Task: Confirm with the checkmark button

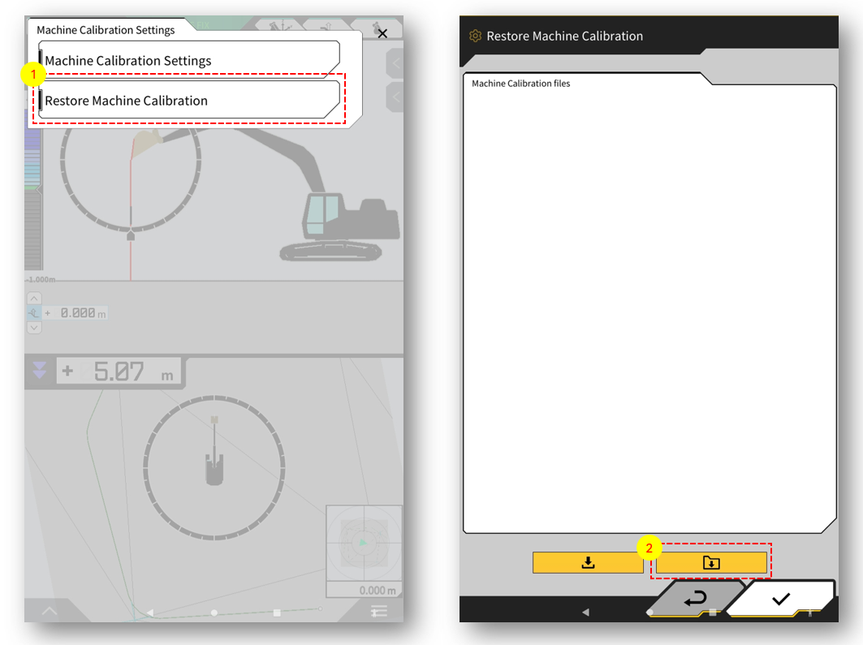Action: tap(780, 599)
